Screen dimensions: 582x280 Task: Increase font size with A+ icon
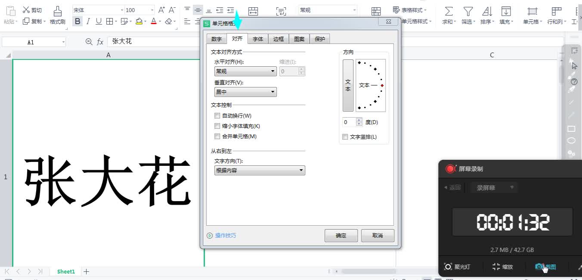point(161,10)
